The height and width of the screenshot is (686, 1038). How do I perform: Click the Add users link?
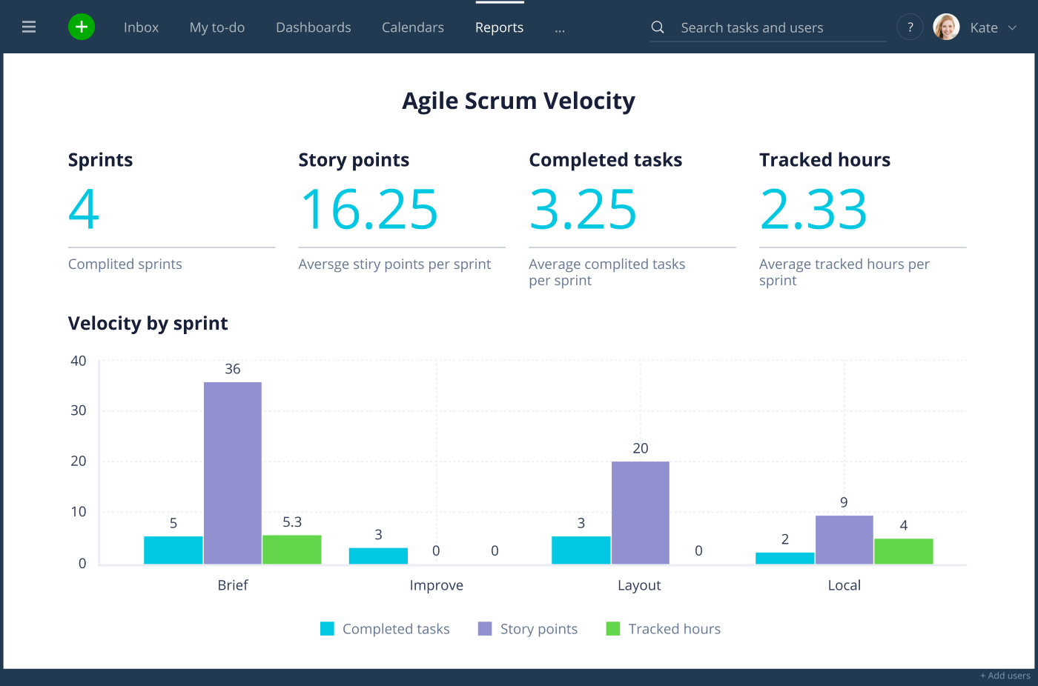tap(1005, 676)
